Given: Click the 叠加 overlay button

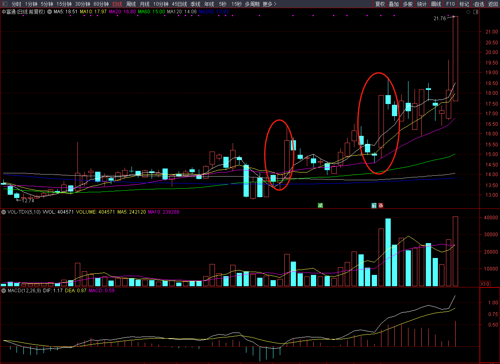Looking at the screenshot, I should (394, 4).
